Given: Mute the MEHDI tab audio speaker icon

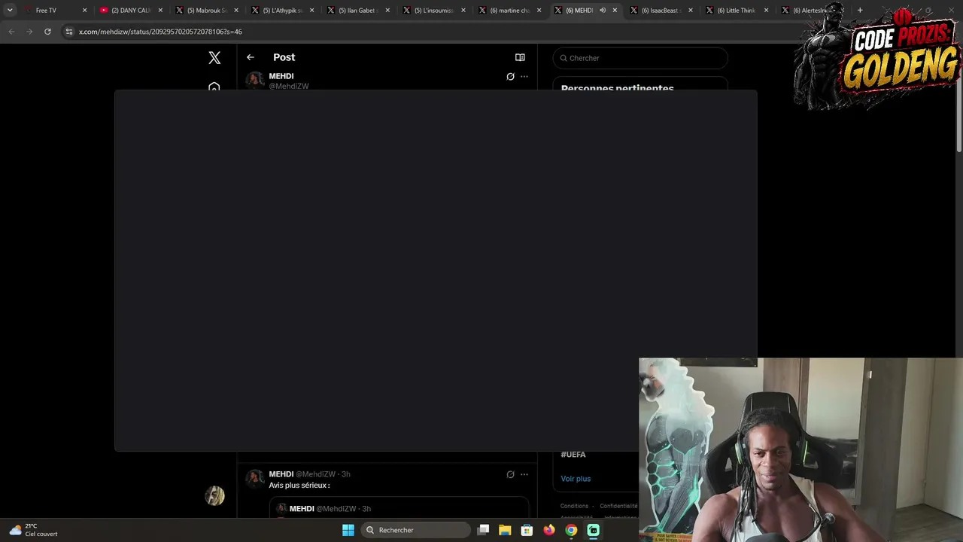Looking at the screenshot, I should click(602, 11).
